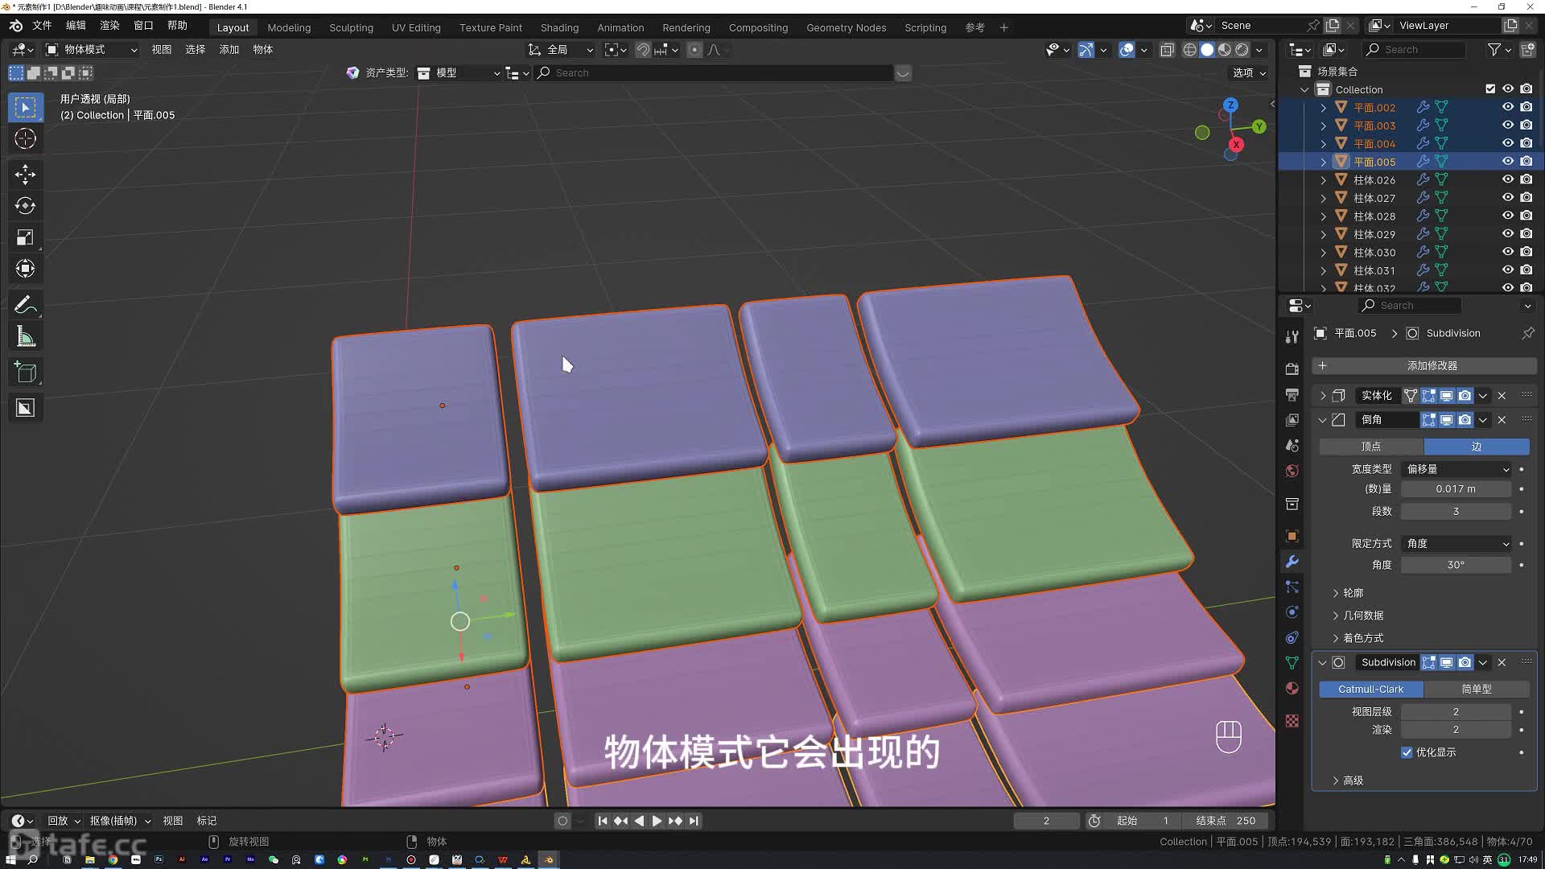Switch to Sculpting workspace tab
The image size is (1545, 869).
pos(351,27)
